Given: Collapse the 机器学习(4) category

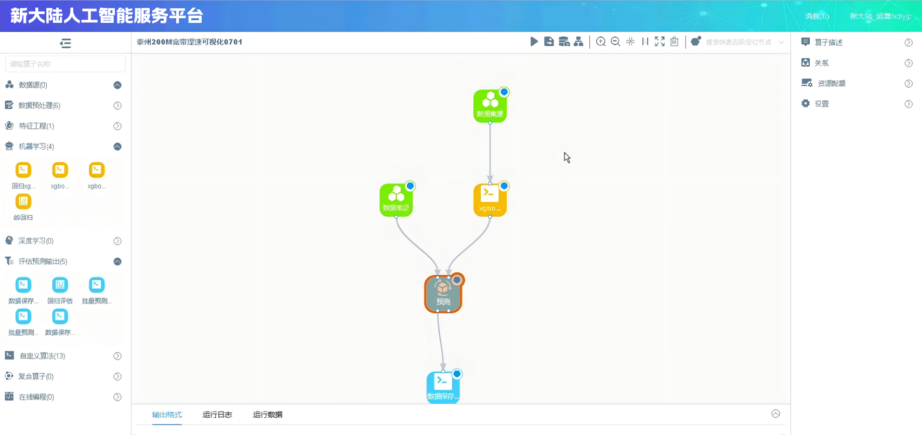Looking at the screenshot, I should click(117, 147).
